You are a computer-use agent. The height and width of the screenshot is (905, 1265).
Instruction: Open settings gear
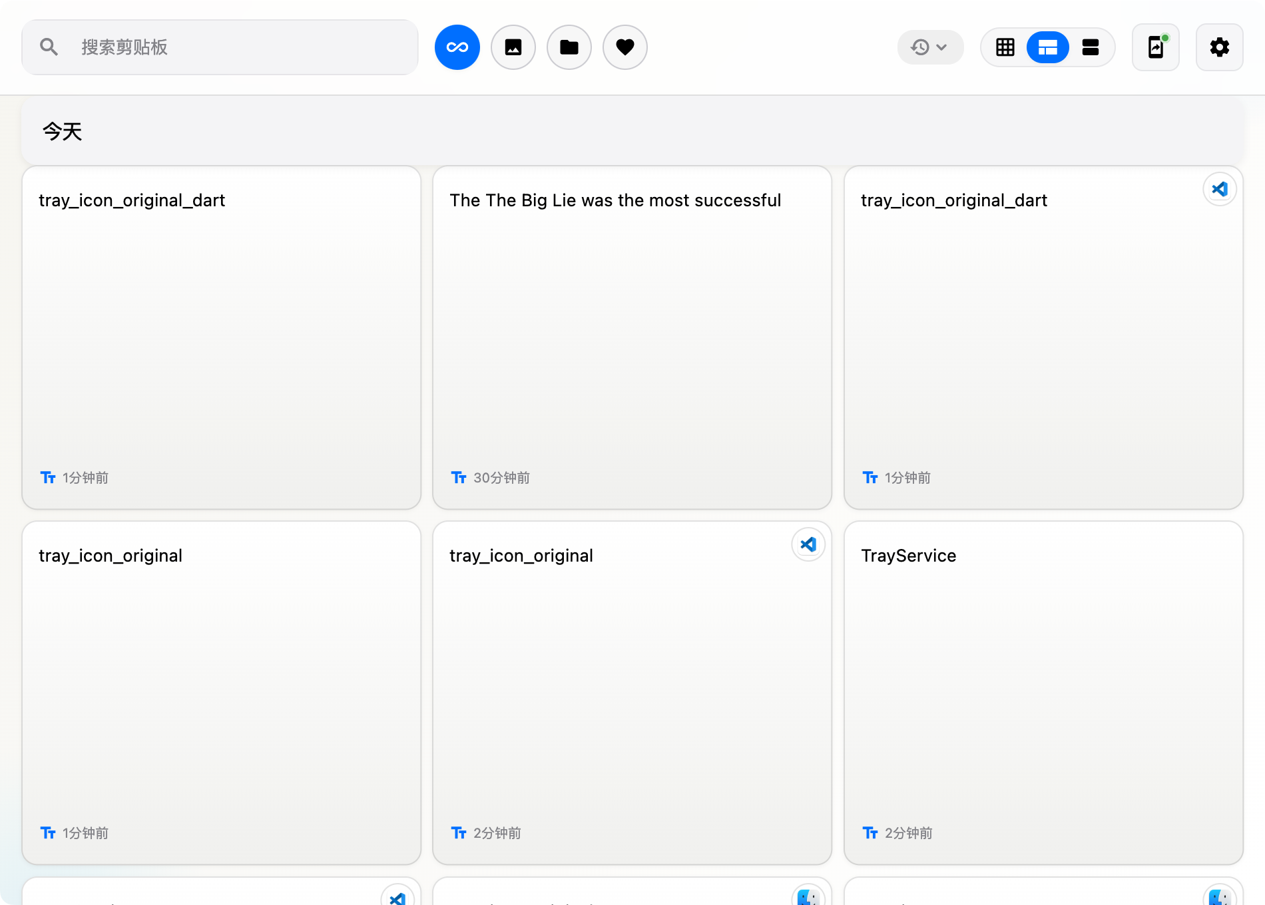1220,47
